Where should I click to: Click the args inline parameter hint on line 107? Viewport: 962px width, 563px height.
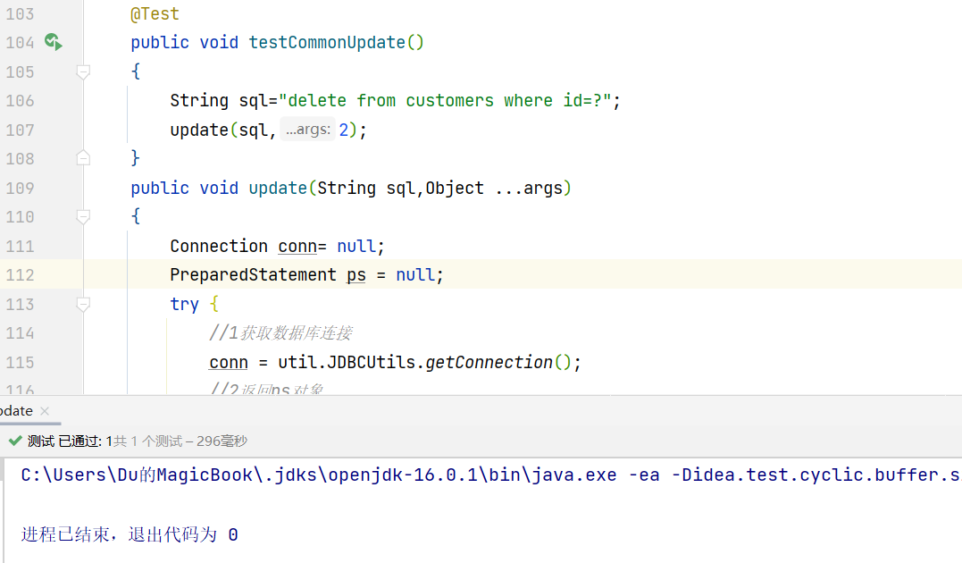click(x=307, y=129)
